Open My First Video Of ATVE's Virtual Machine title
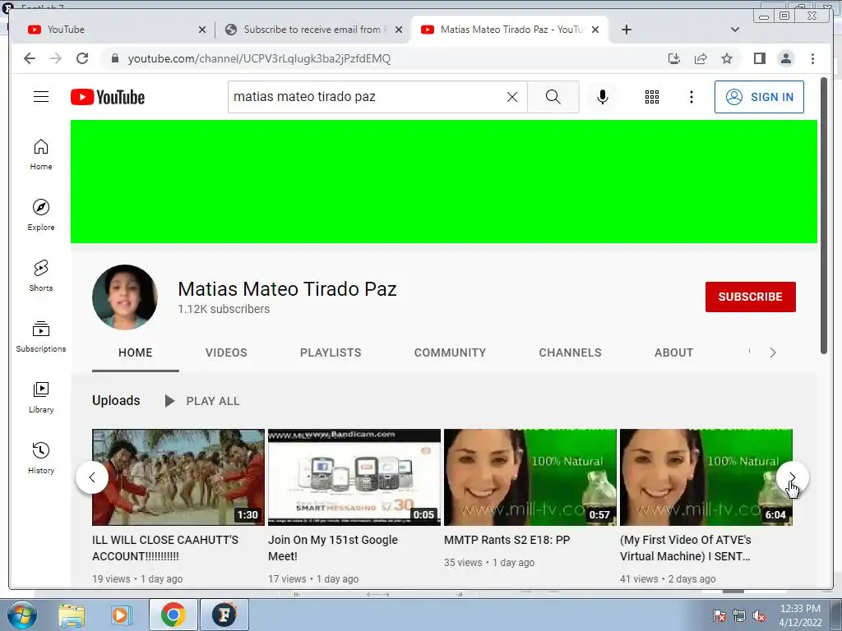Viewport: 842px width, 631px height. tap(685, 548)
